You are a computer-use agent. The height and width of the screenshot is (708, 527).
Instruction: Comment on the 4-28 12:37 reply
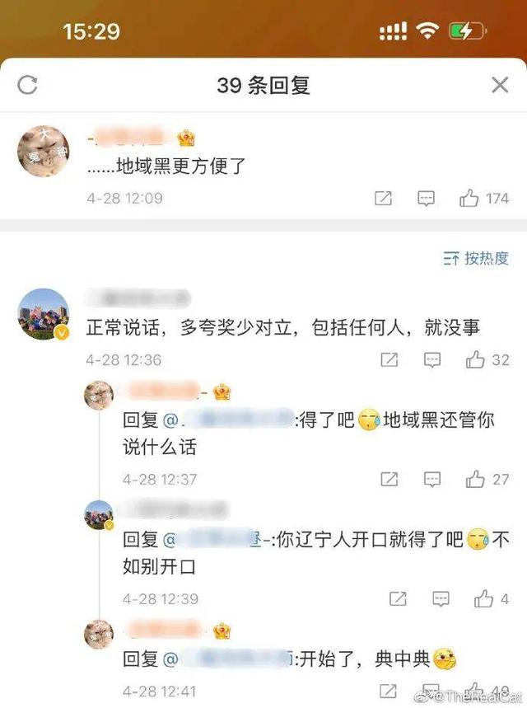(432, 479)
